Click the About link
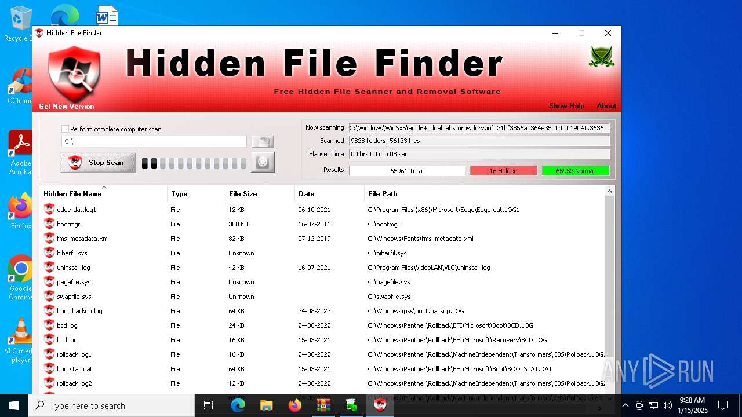Screen dimensions: 742x417 pos(606,106)
